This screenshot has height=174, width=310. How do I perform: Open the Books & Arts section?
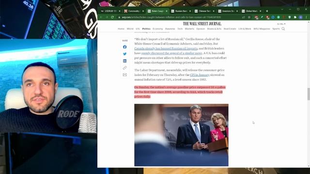[214, 29]
